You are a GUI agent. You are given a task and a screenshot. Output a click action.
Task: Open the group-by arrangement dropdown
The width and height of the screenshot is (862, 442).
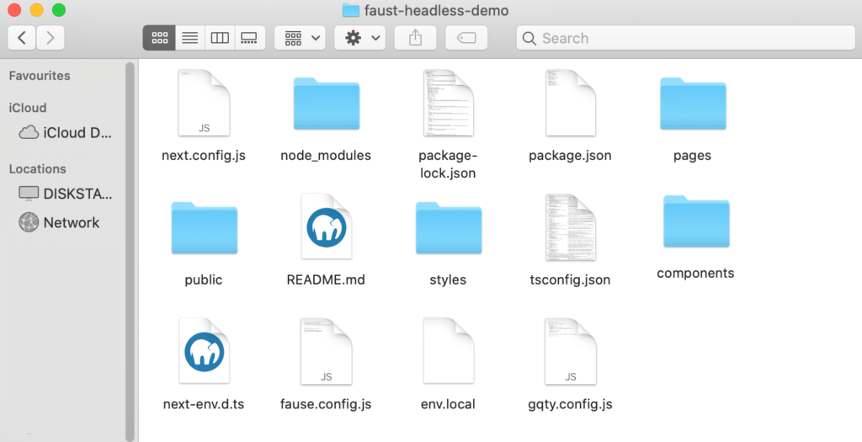[301, 38]
